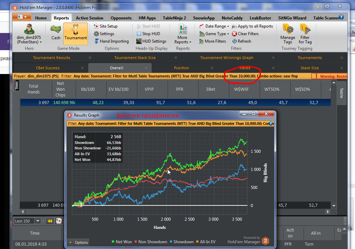Viewport: 355px width, 249px height.
Task: Toggle the All-In EV legend entry
Action: tap(206, 242)
